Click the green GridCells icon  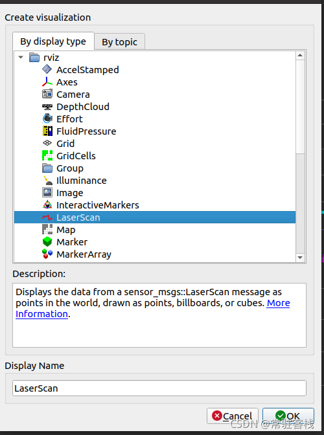pos(47,155)
